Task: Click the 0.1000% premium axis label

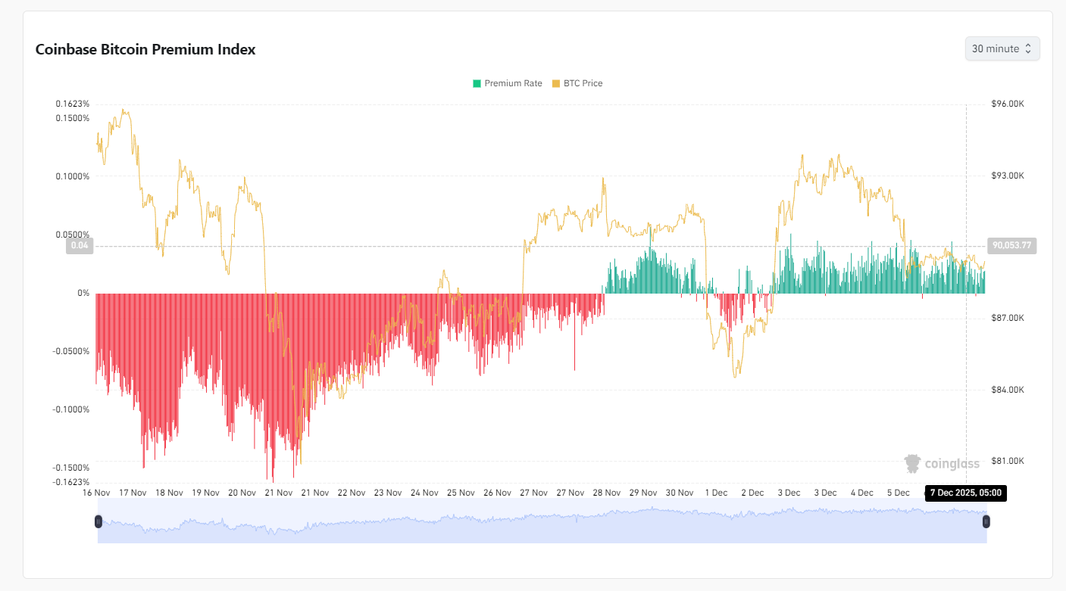Action: click(x=73, y=176)
